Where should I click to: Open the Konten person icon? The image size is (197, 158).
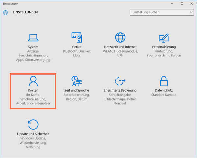click(x=33, y=81)
